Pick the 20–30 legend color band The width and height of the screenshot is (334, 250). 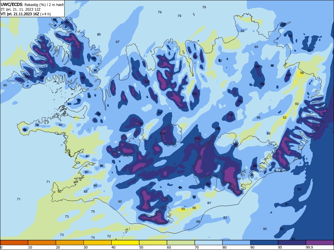[x=70, y=243]
